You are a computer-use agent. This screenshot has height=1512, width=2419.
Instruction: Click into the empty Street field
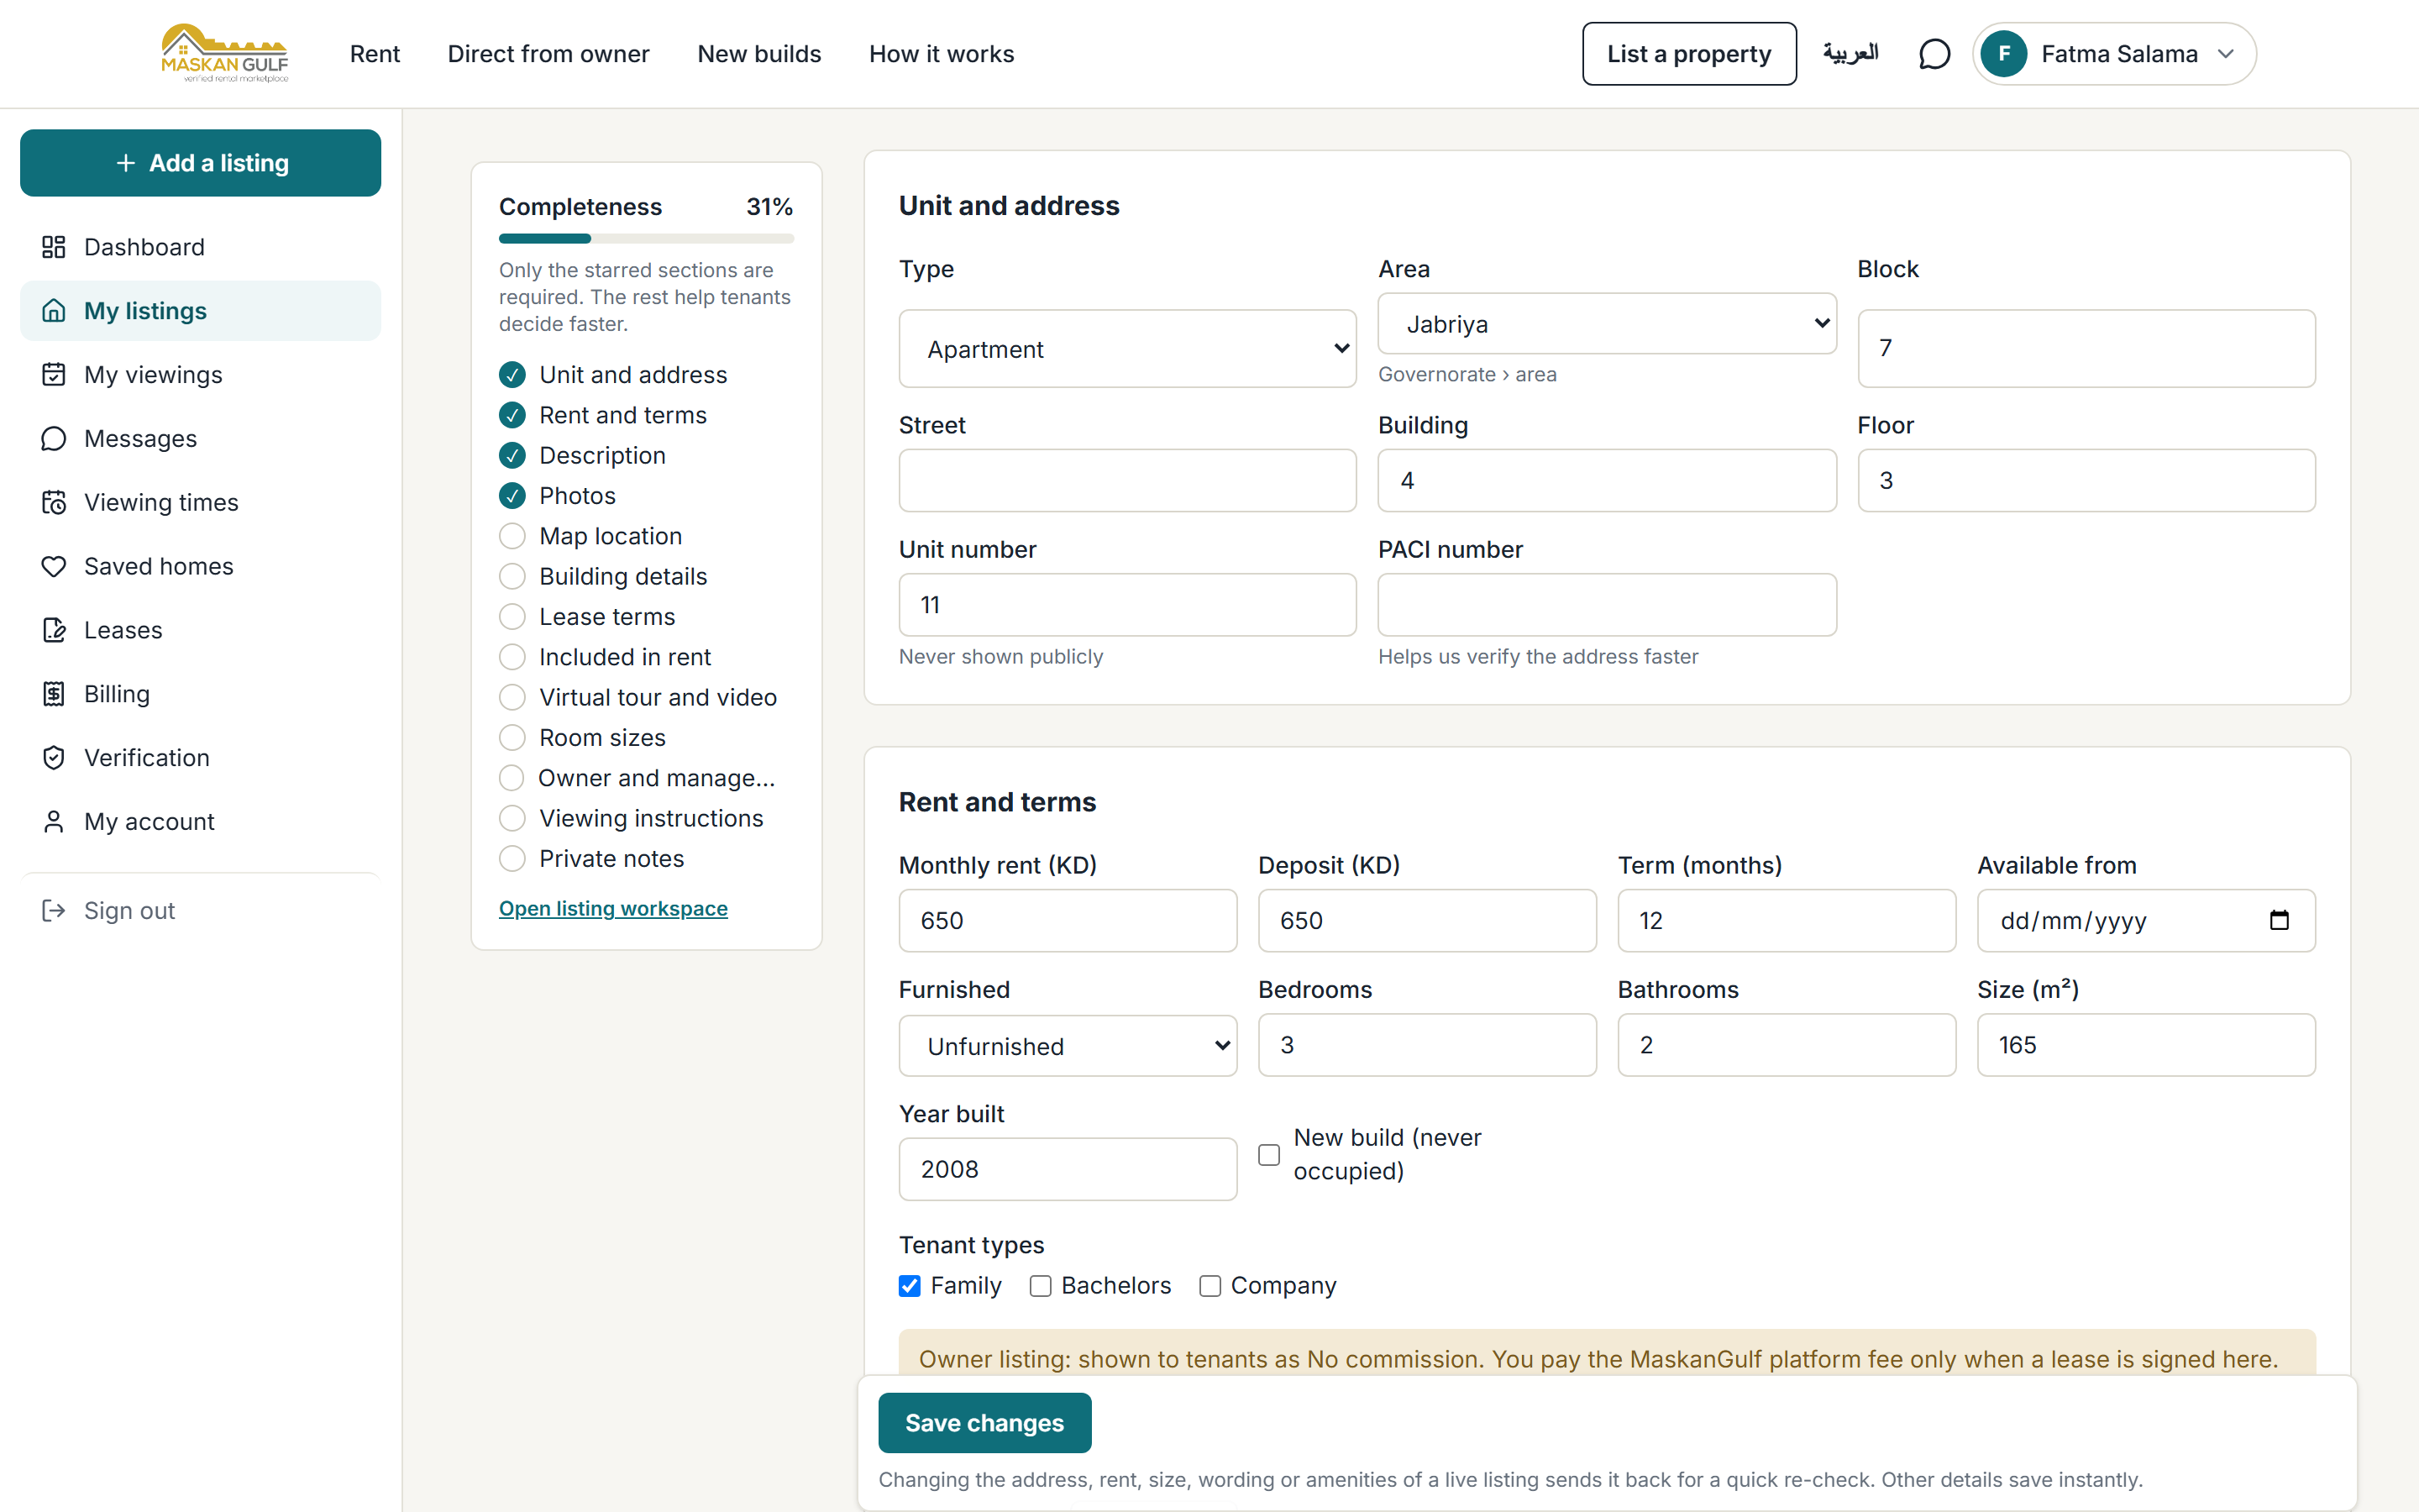click(1127, 481)
